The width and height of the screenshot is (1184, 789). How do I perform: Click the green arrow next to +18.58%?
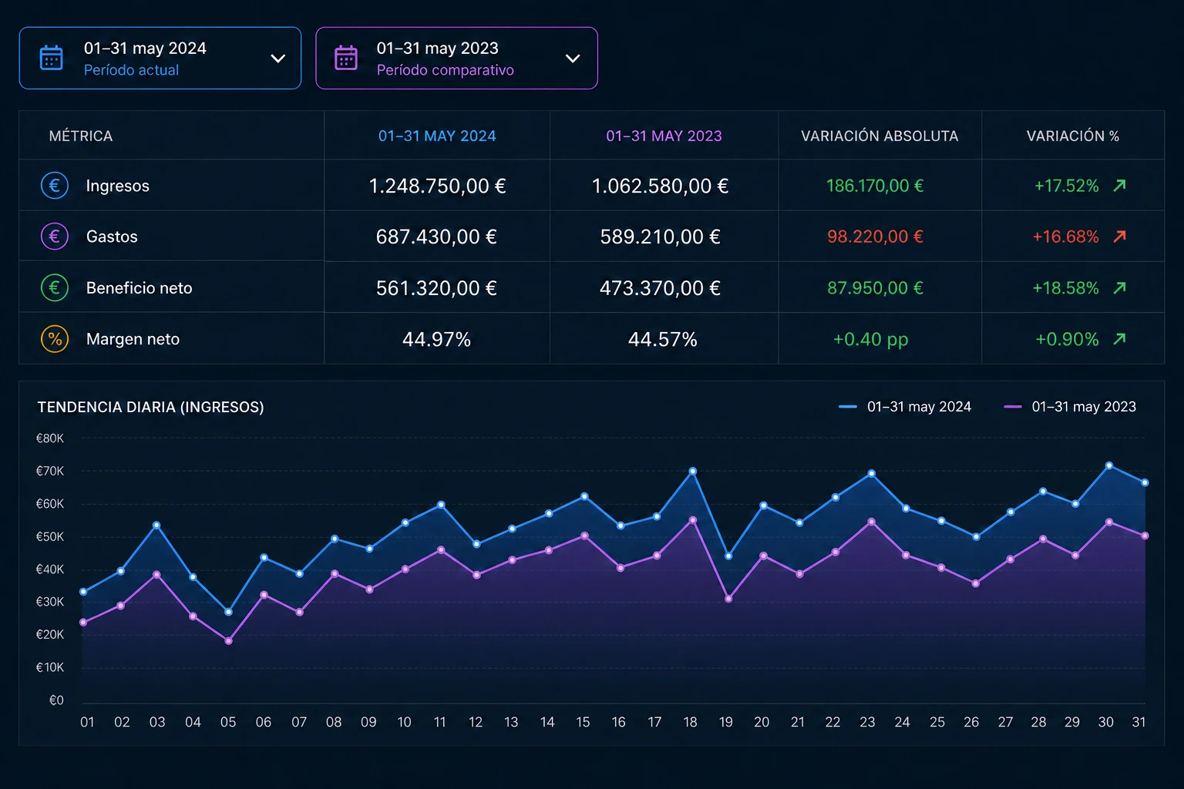[1120, 287]
